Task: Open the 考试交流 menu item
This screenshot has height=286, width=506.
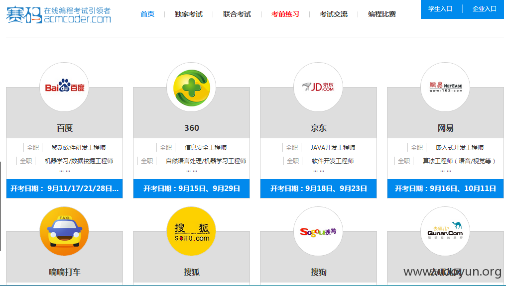Action: (x=334, y=14)
